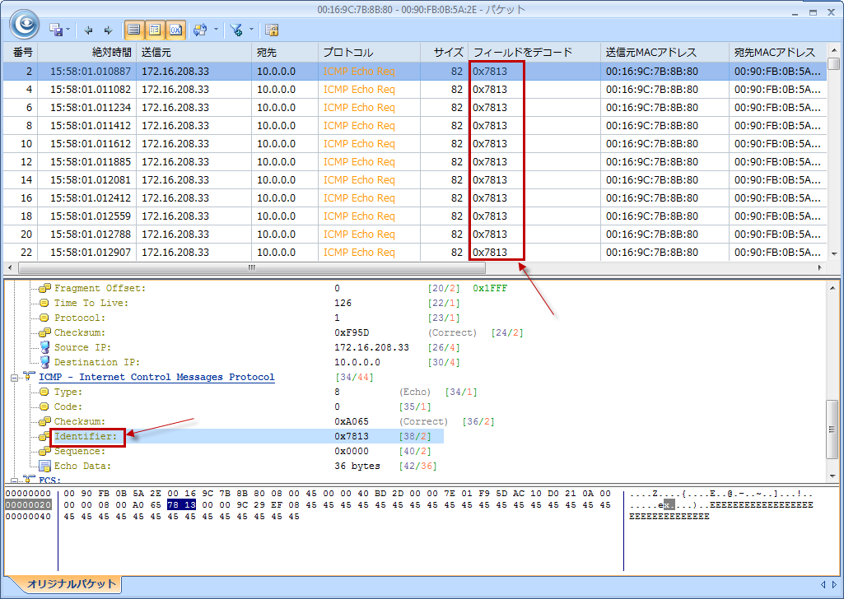Click the Source IP computer icon
The height and width of the screenshot is (599, 844).
pyautogui.click(x=44, y=347)
